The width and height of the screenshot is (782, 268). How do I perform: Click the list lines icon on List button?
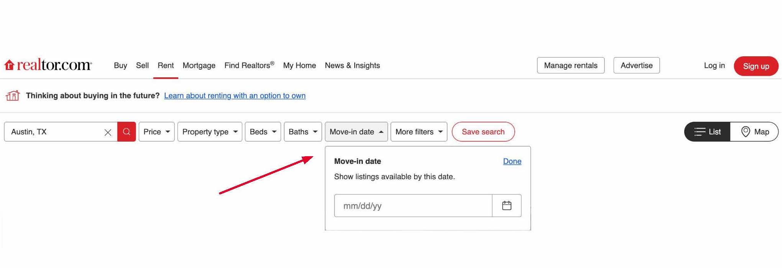(700, 131)
